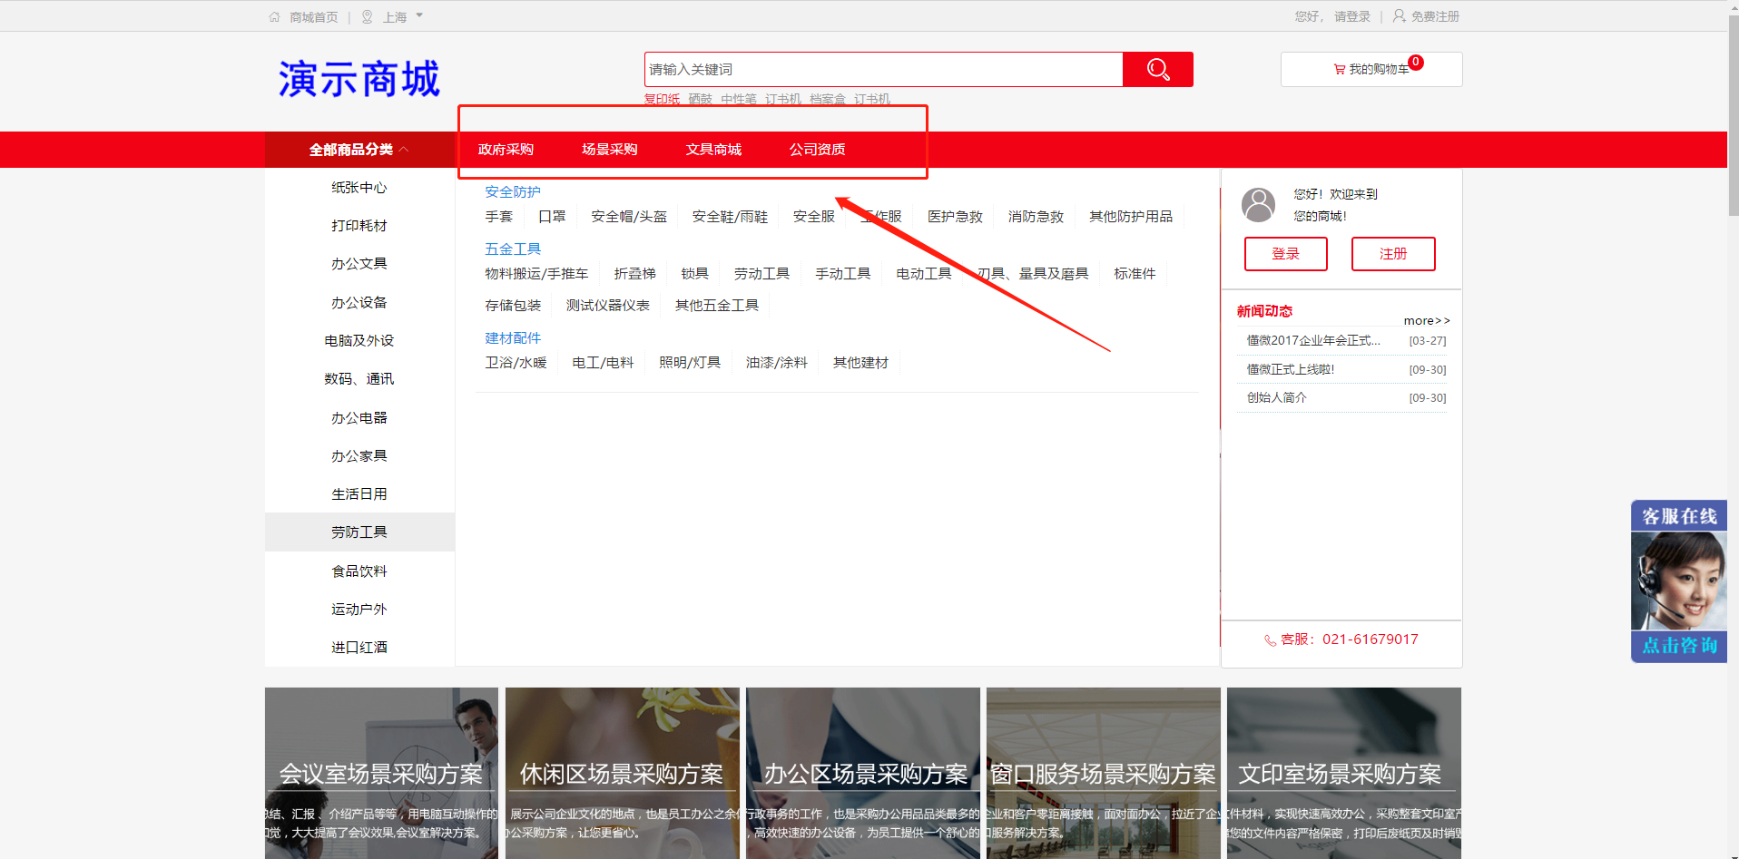The width and height of the screenshot is (1739, 859).
Task: Click the cart count badge showing 0
Action: 1416,62
